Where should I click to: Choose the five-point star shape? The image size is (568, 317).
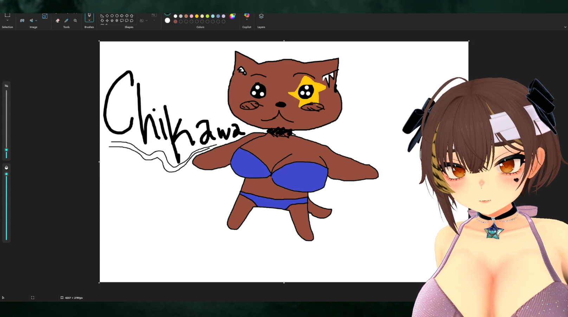pyautogui.click(x=112, y=21)
